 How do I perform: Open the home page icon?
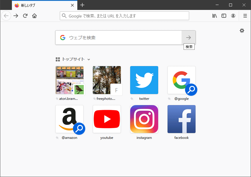click(x=34, y=16)
